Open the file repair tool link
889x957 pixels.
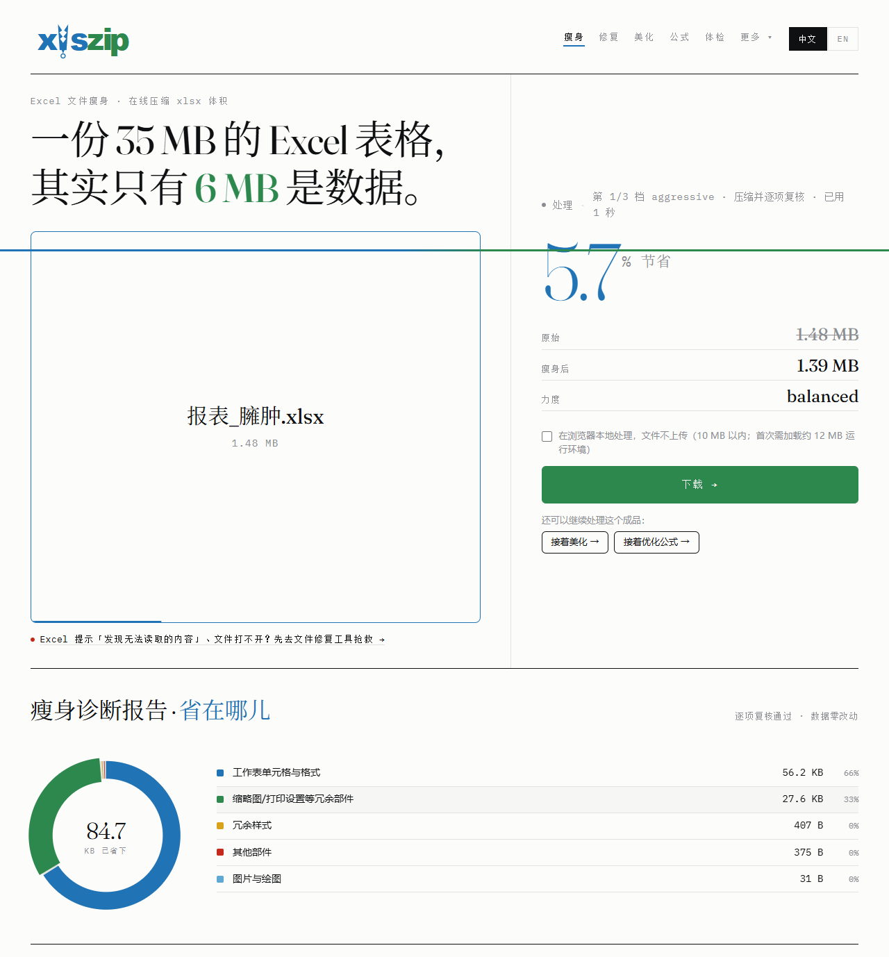tap(213, 640)
